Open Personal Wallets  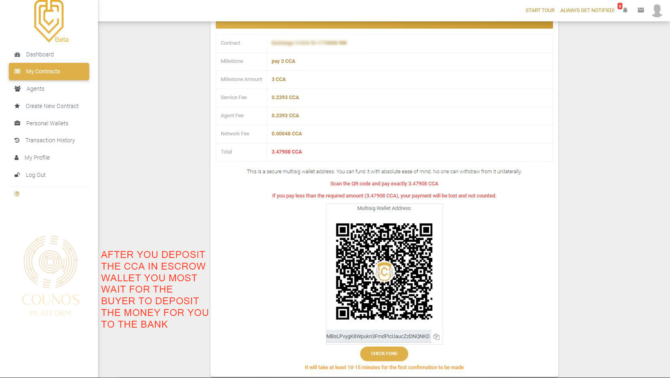point(49,123)
